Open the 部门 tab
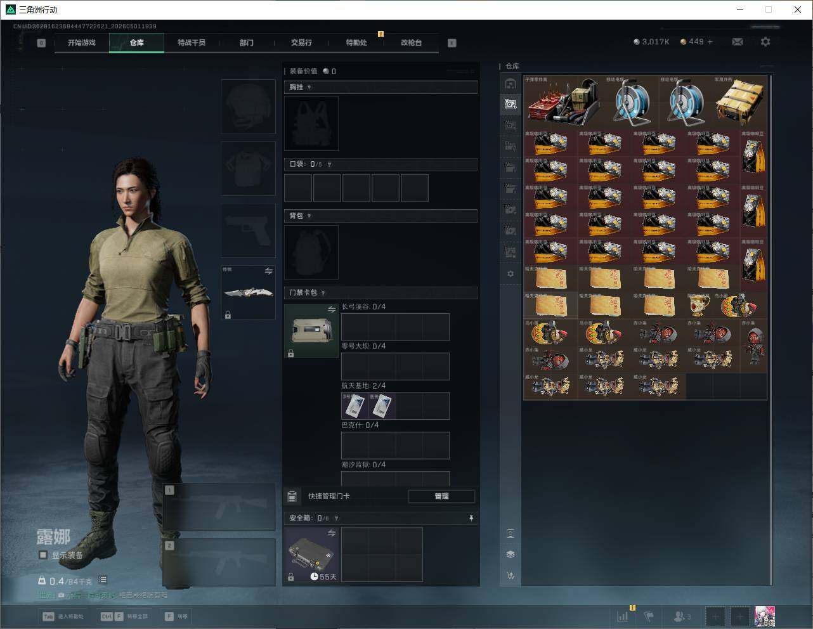 point(247,42)
